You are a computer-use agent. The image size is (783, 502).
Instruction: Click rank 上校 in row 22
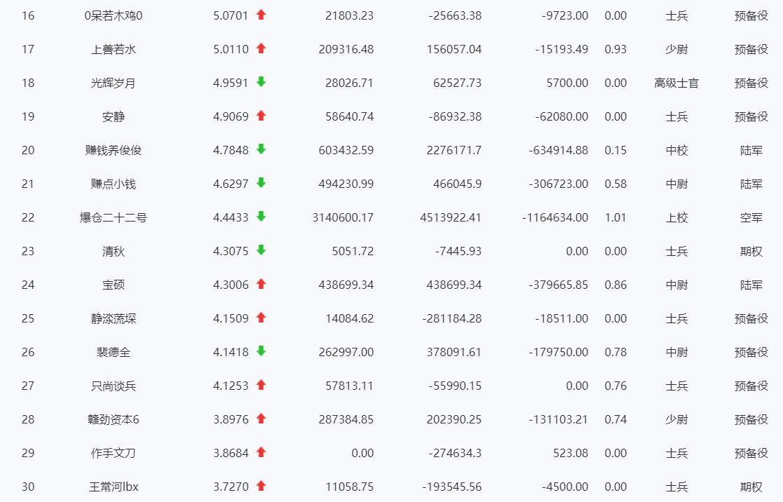[x=676, y=217]
